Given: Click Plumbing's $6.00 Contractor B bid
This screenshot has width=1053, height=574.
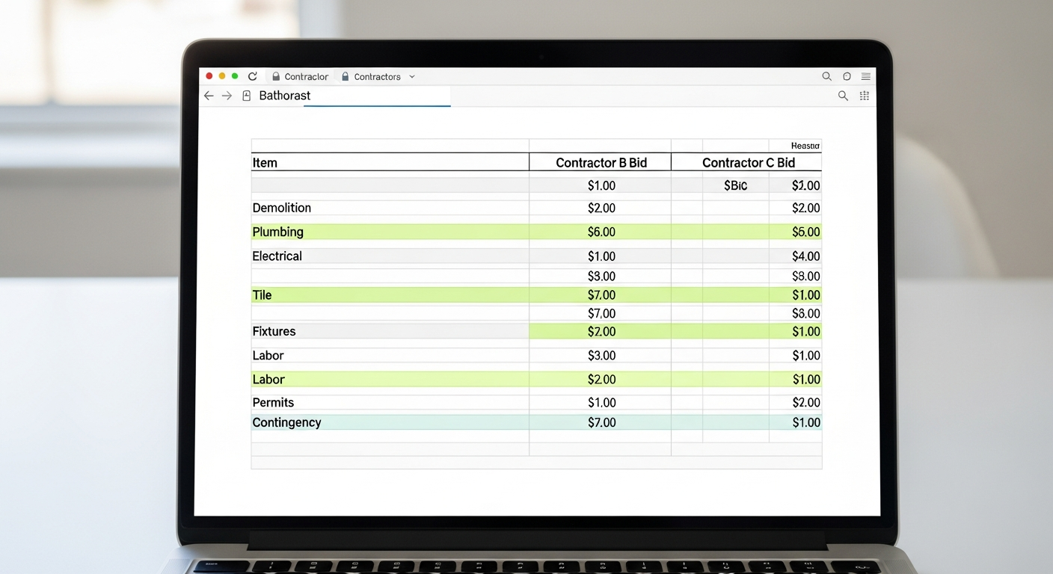Looking at the screenshot, I should (601, 232).
